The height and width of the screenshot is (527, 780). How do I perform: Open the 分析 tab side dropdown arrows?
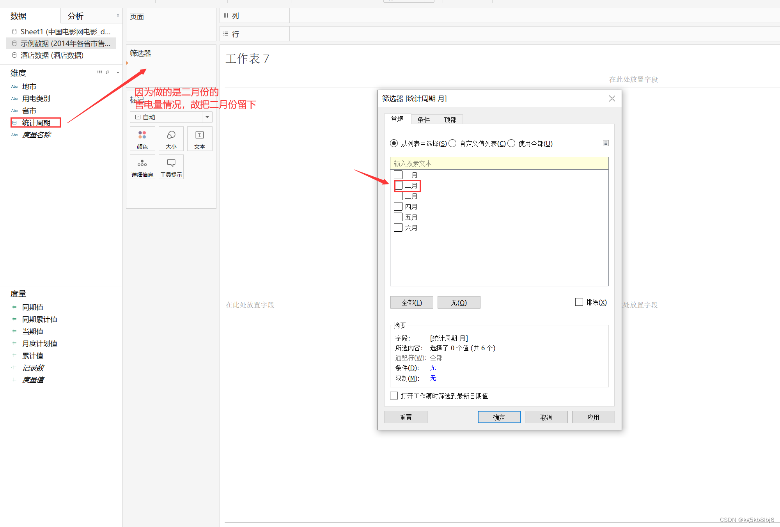pos(118,16)
